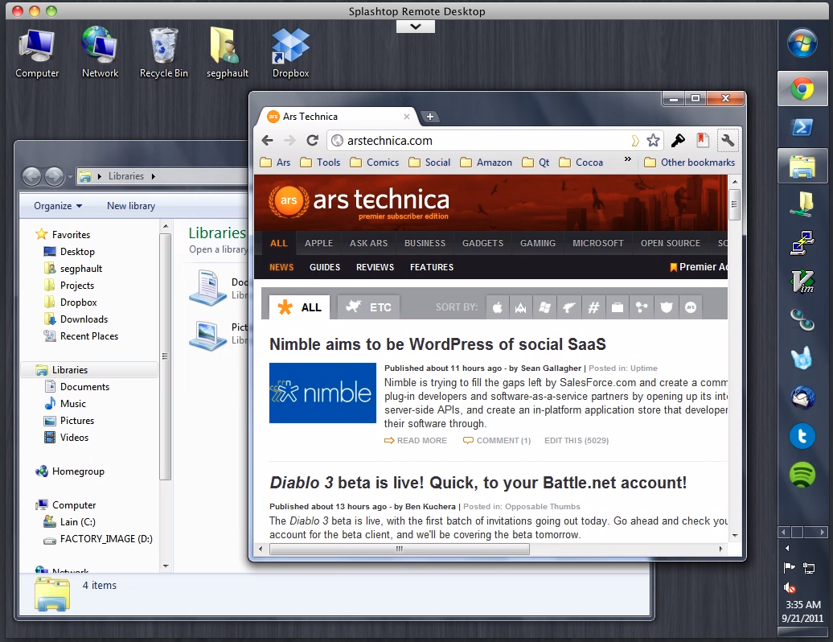The width and height of the screenshot is (833, 642).
Task: Open the Tools bookmarks folder
Action: pos(320,162)
